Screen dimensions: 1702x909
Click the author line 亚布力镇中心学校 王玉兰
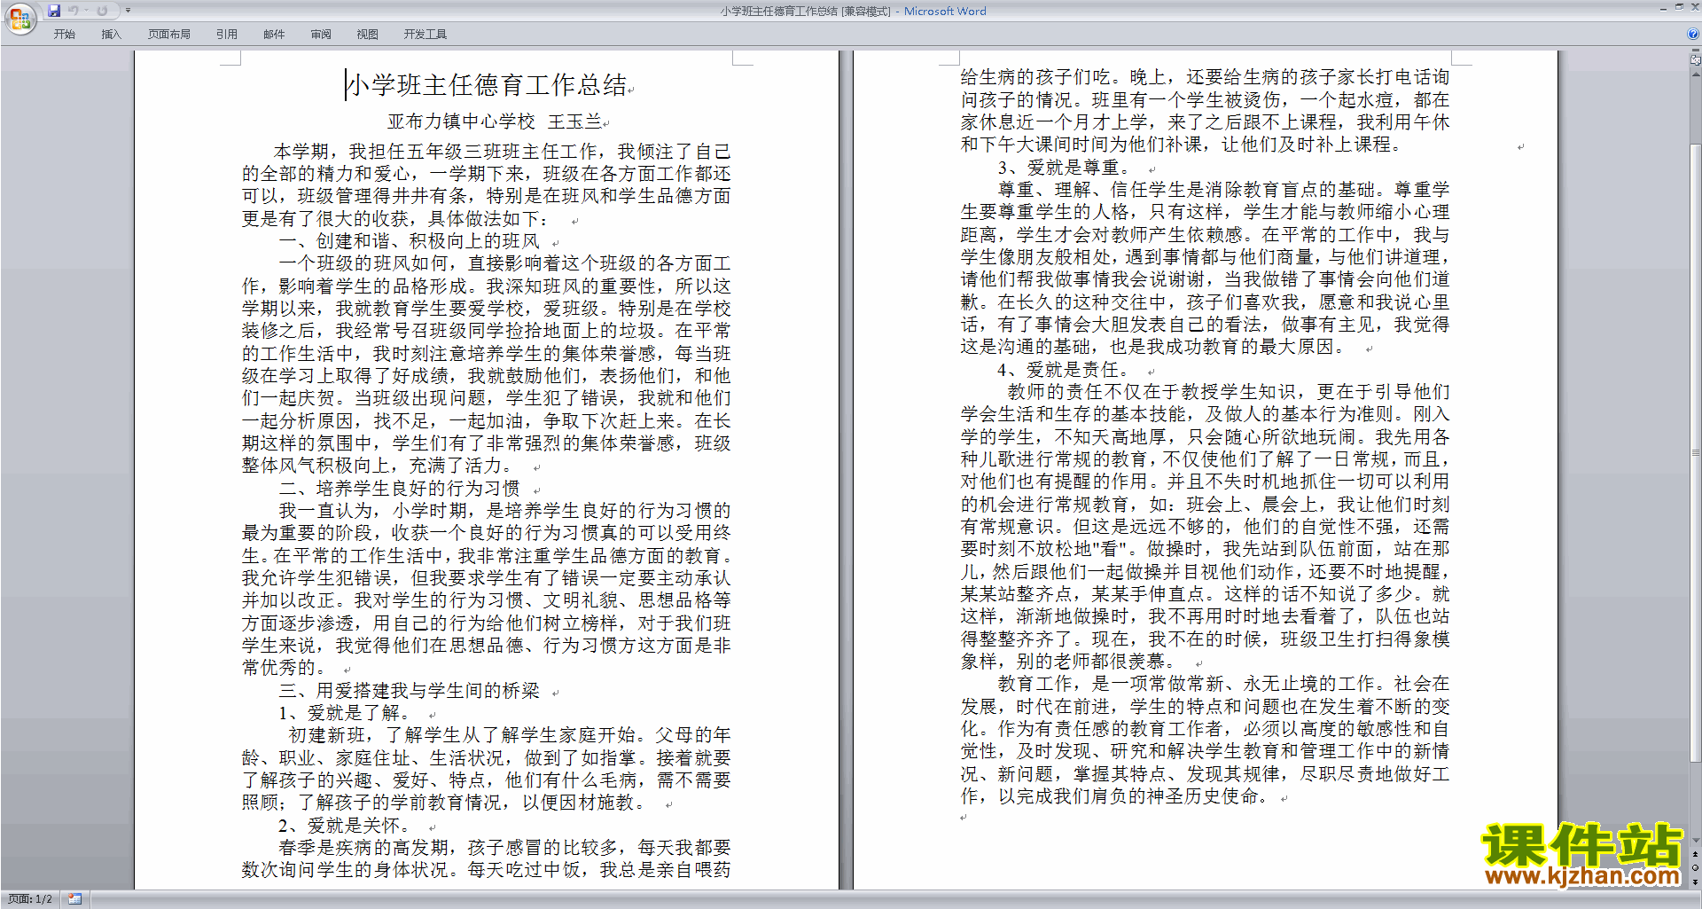click(x=495, y=121)
